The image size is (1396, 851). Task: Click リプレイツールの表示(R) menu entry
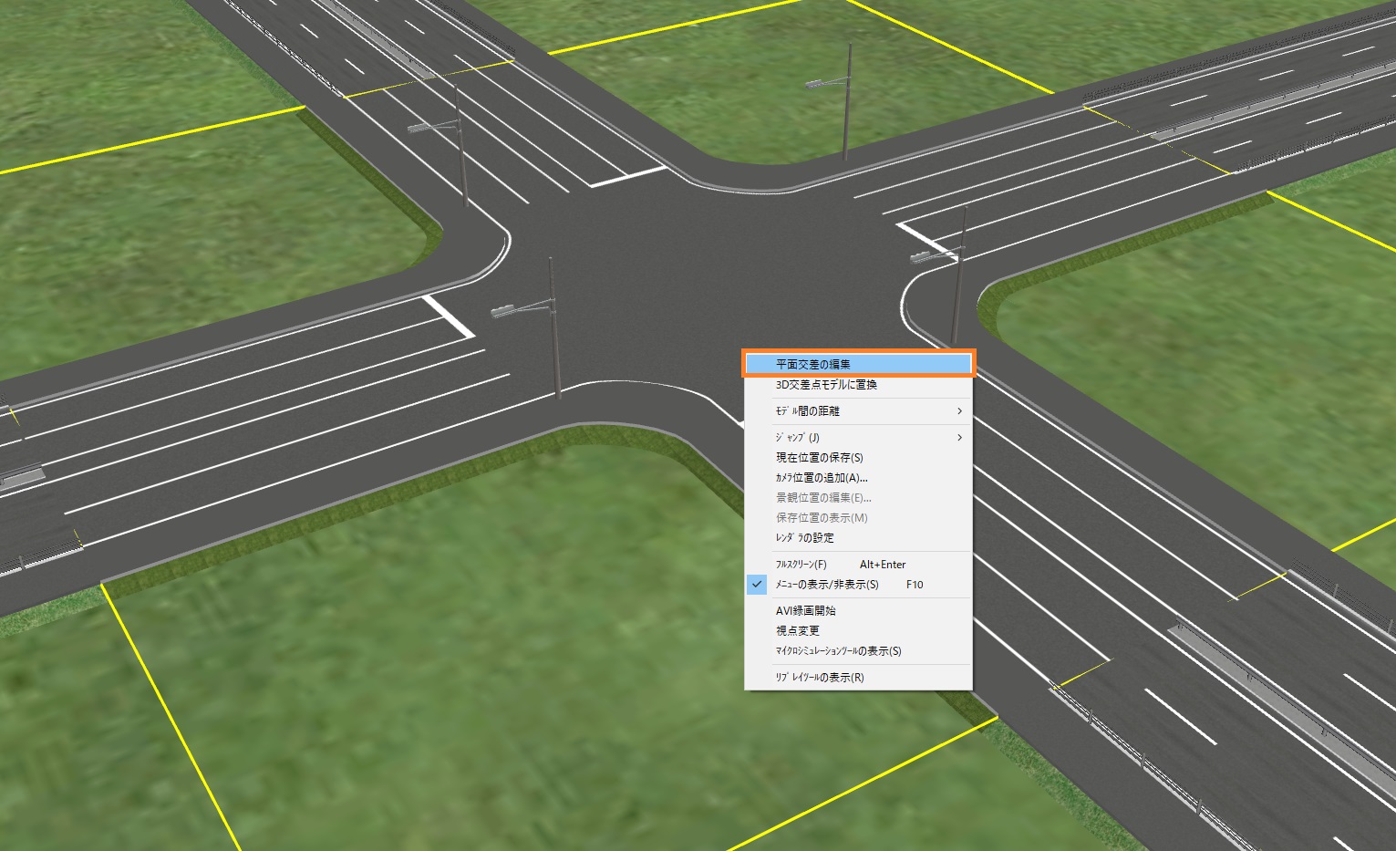click(859, 678)
